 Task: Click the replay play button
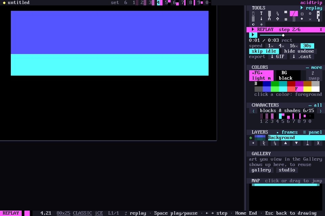tap(253, 35)
